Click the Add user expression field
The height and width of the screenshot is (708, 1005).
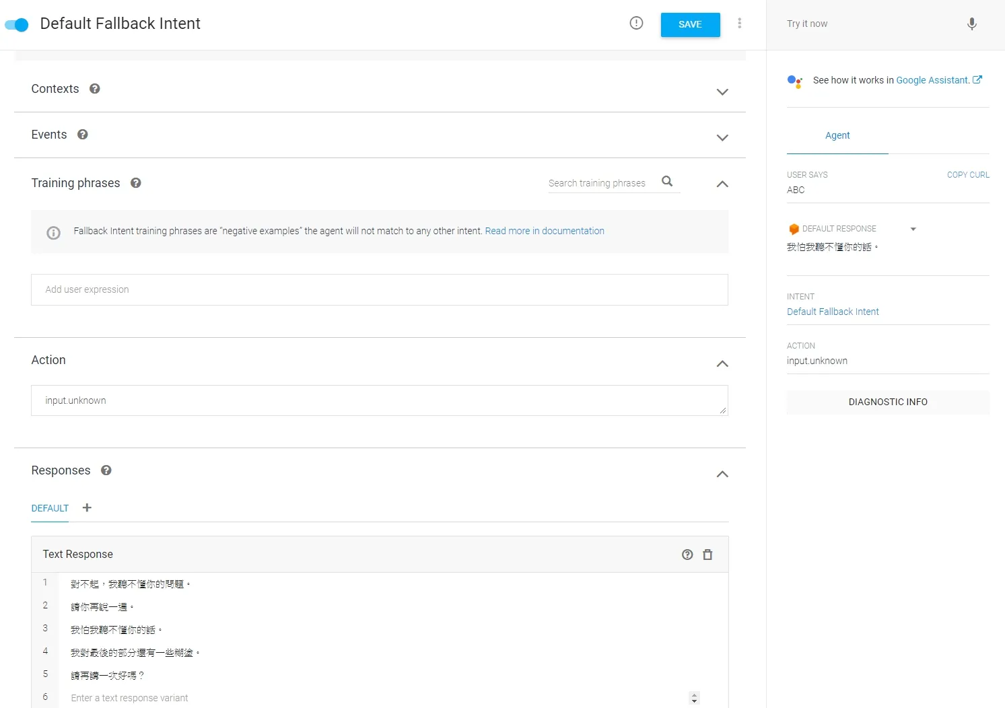click(x=380, y=289)
